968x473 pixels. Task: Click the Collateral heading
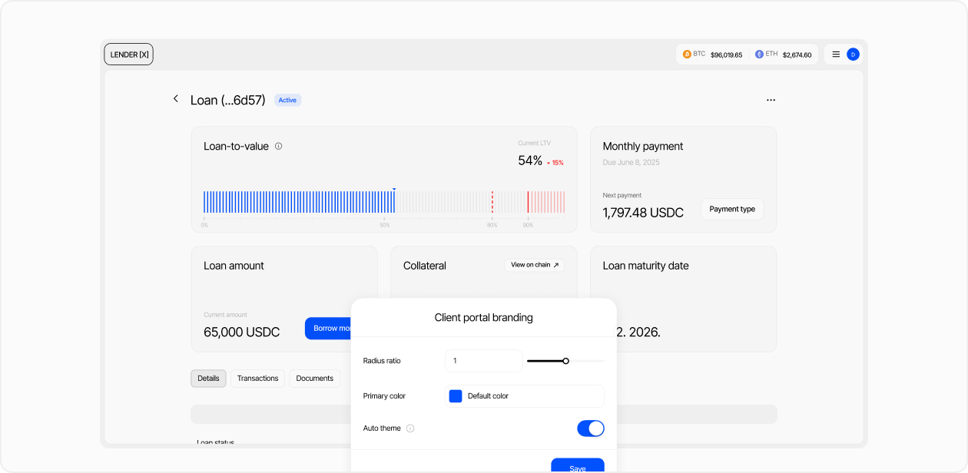point(425,266)
